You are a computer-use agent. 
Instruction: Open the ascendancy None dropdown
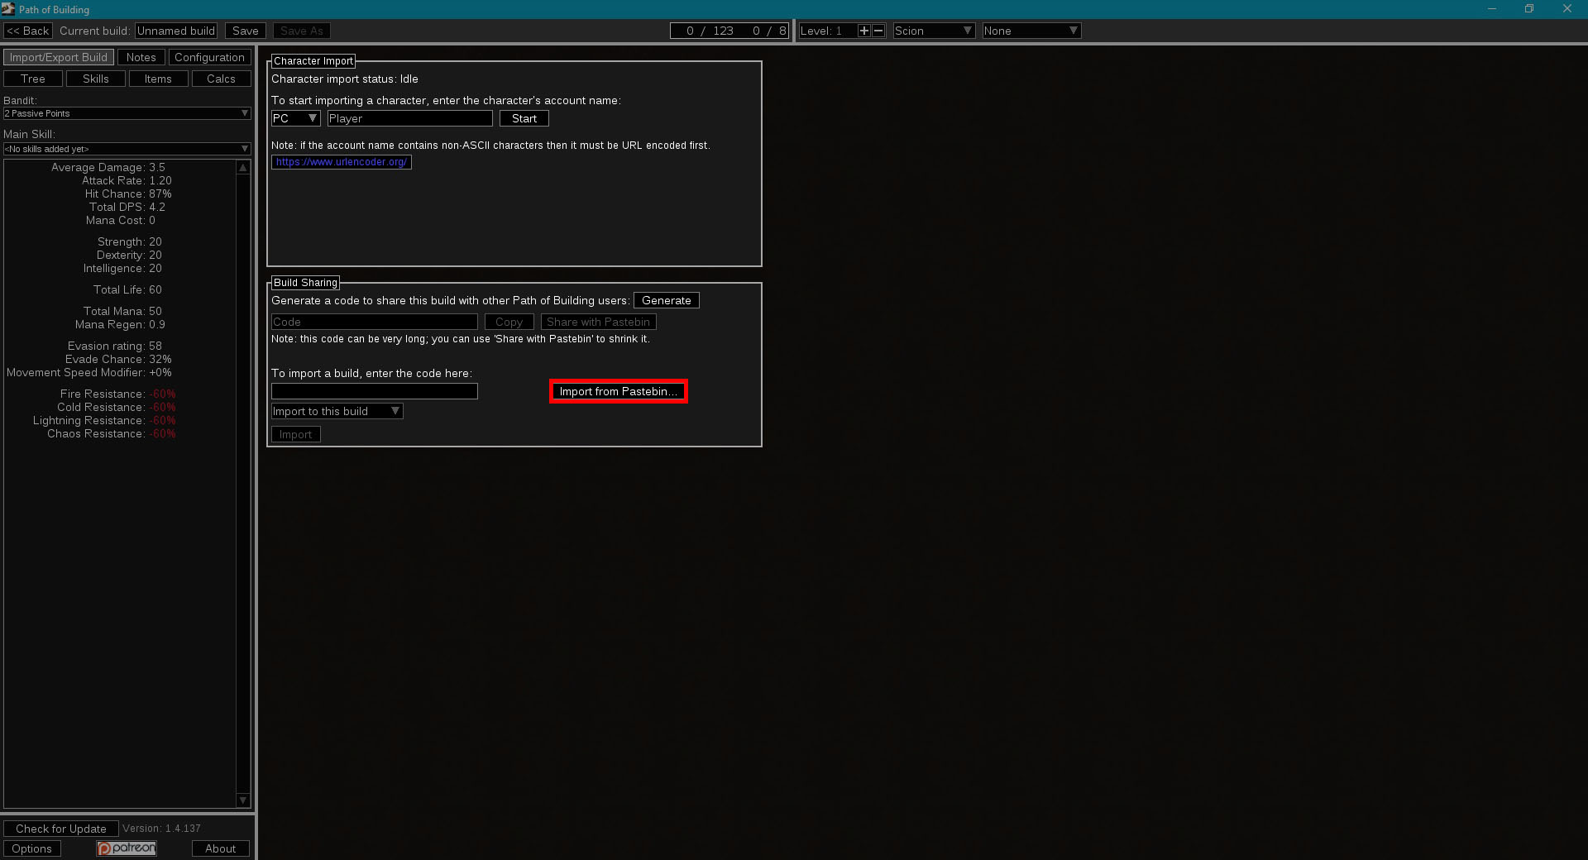[1031, 31]
